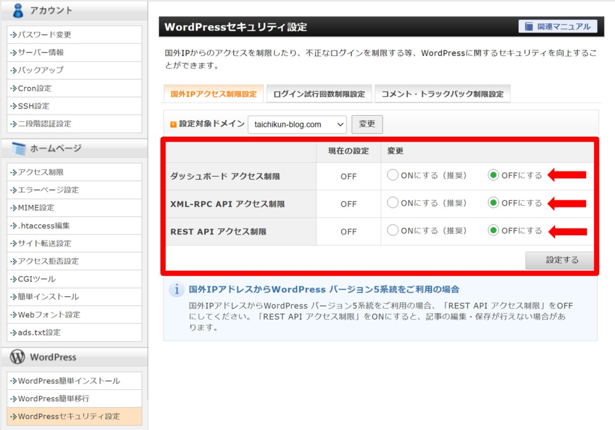Click the WordPress section heading

[53, 357]
